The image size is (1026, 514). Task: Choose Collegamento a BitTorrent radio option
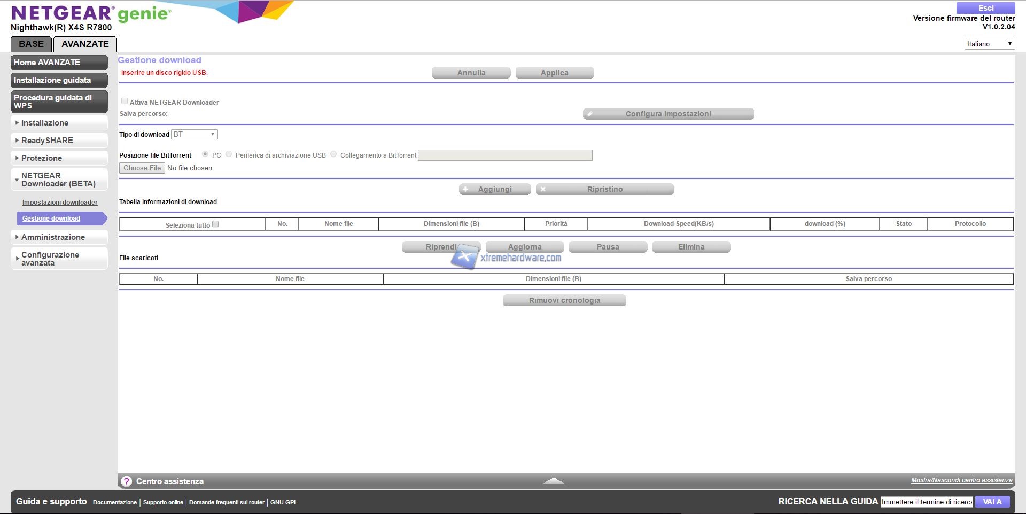click(x=333, y=154)
